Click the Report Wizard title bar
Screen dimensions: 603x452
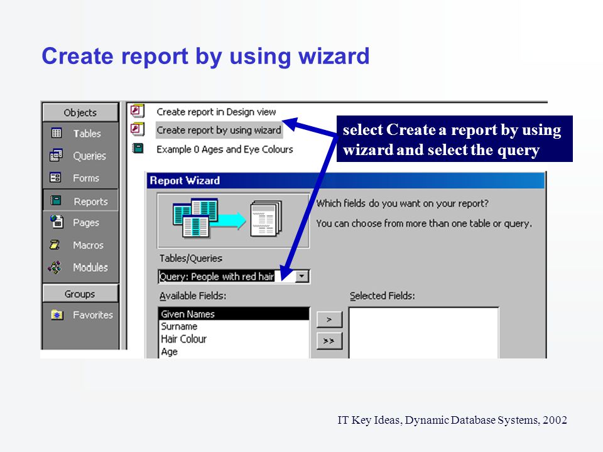point(345,180)
